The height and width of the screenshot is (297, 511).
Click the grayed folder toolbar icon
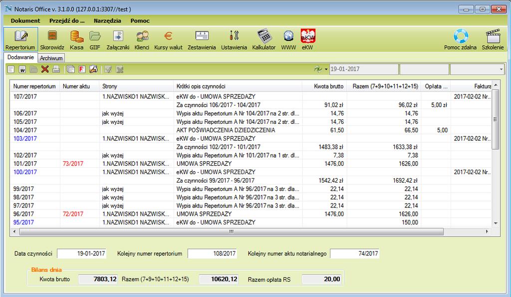click(x=33, y=69)
